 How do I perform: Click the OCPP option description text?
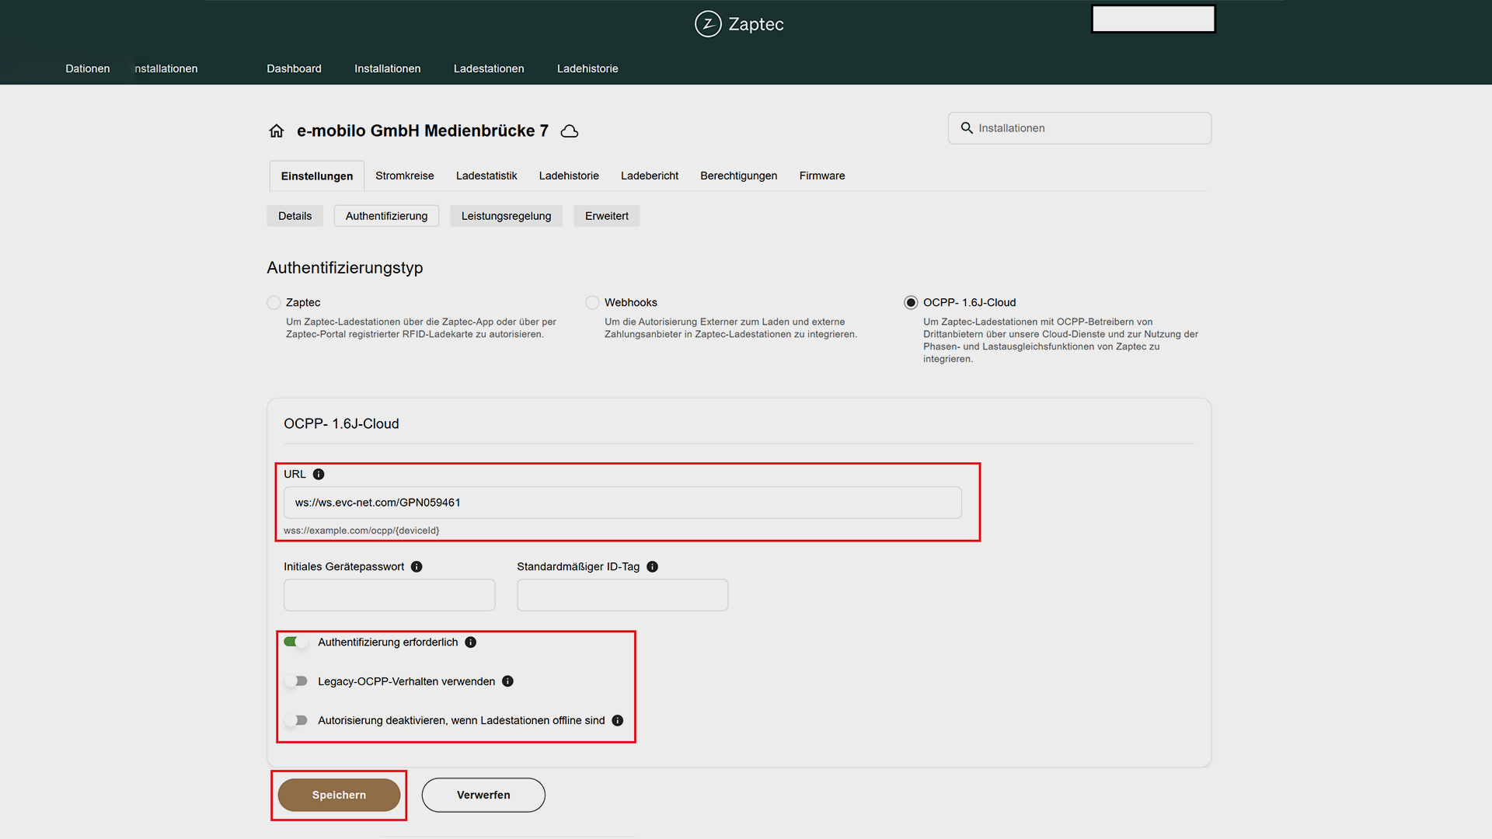(x=1061, y=340)
